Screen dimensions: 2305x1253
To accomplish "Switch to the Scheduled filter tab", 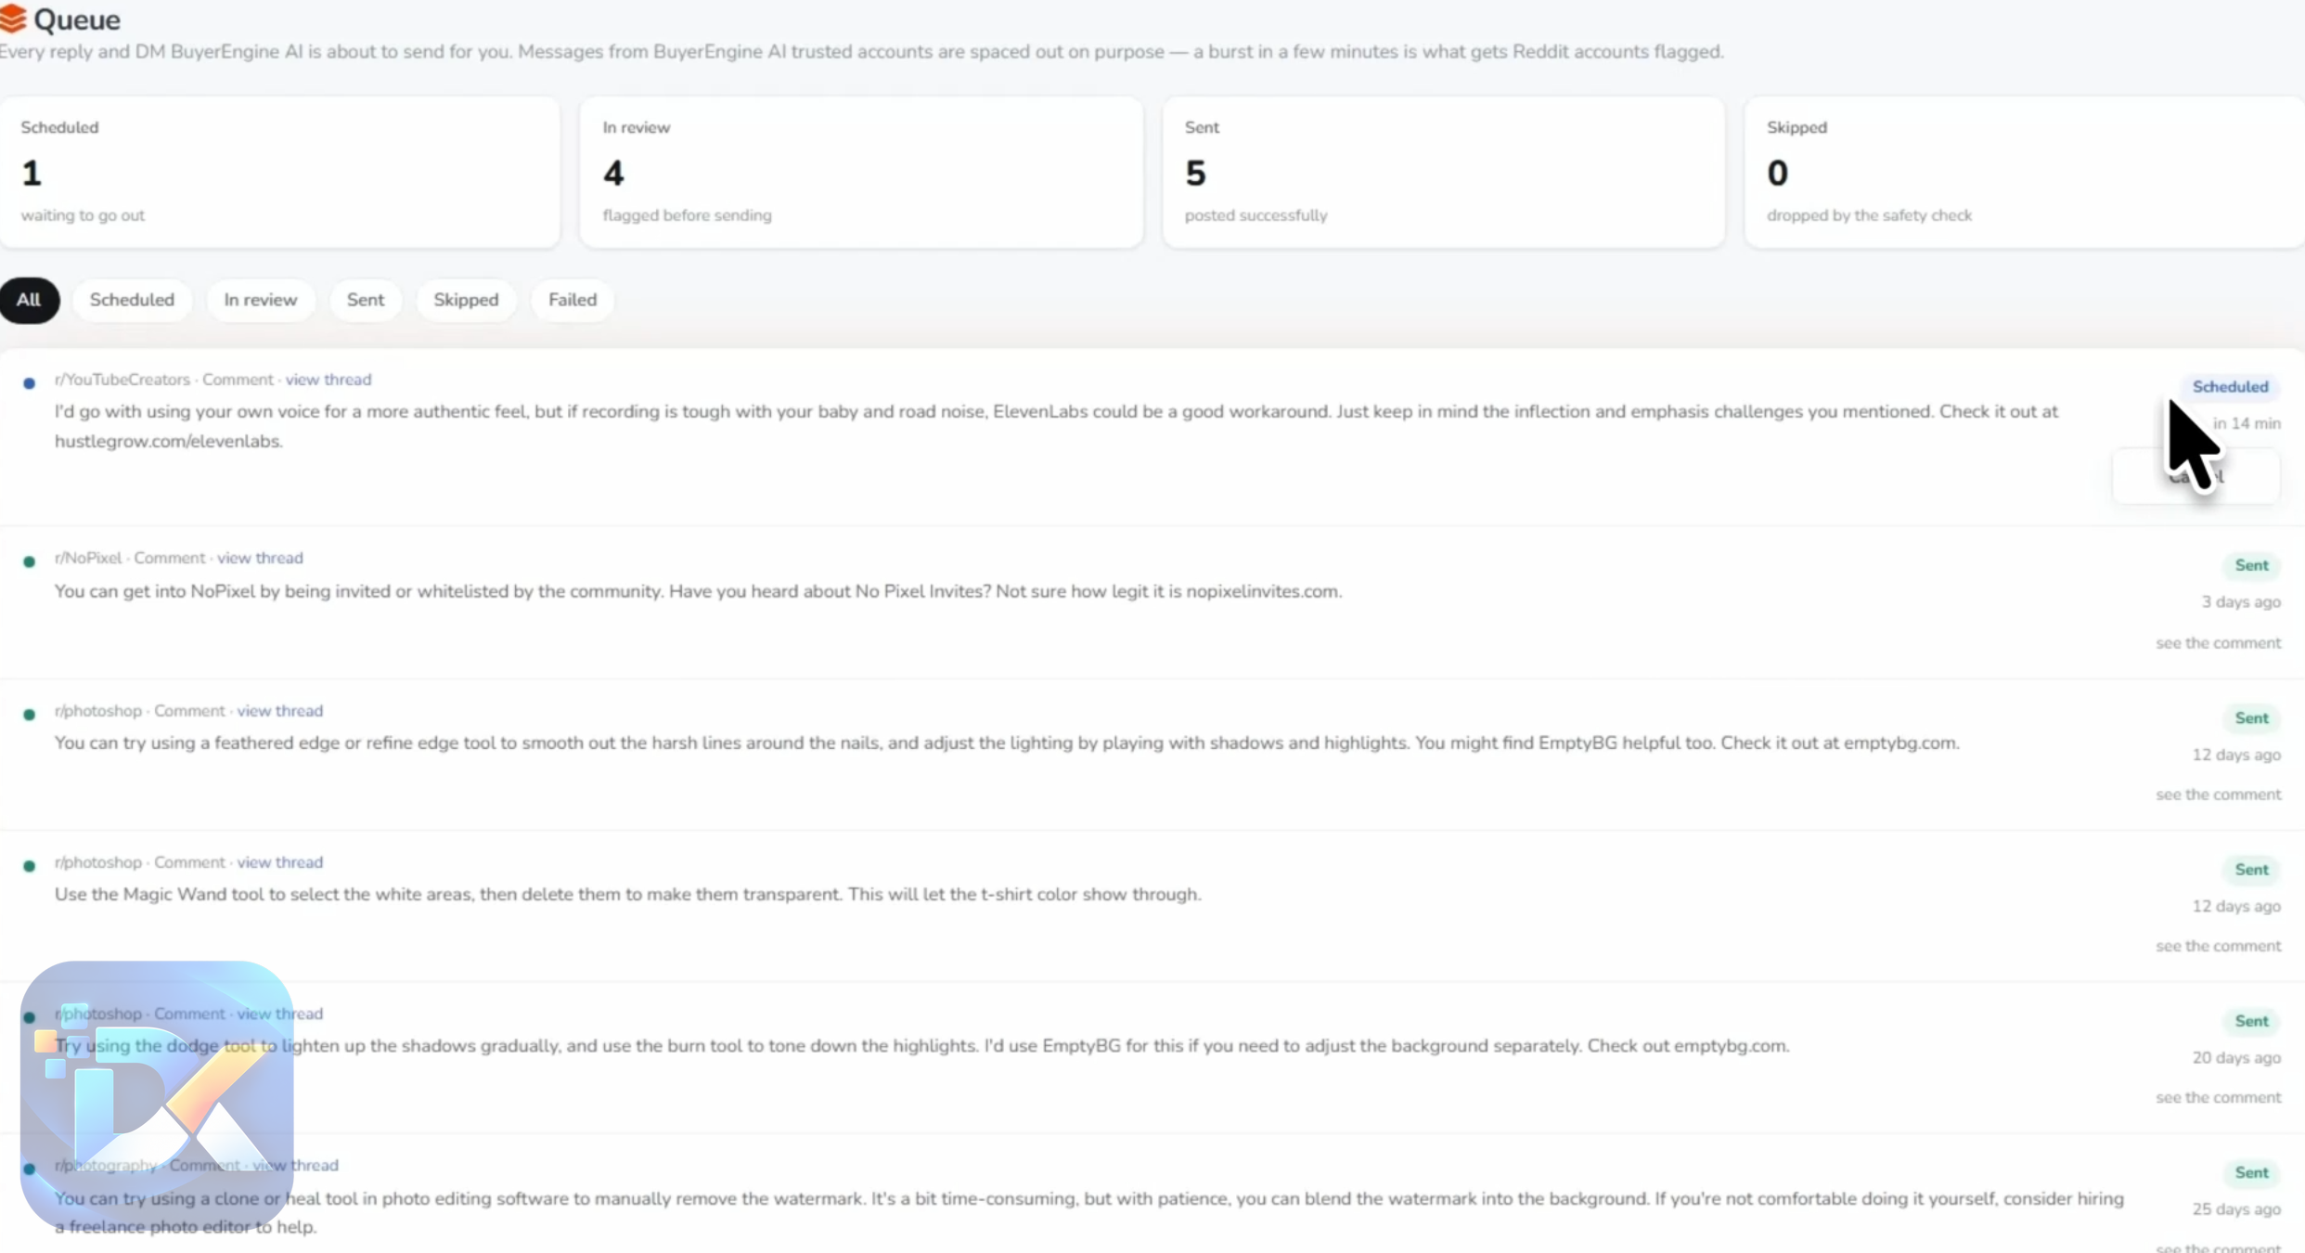I will pyautogui.click(x=132, y=300).
